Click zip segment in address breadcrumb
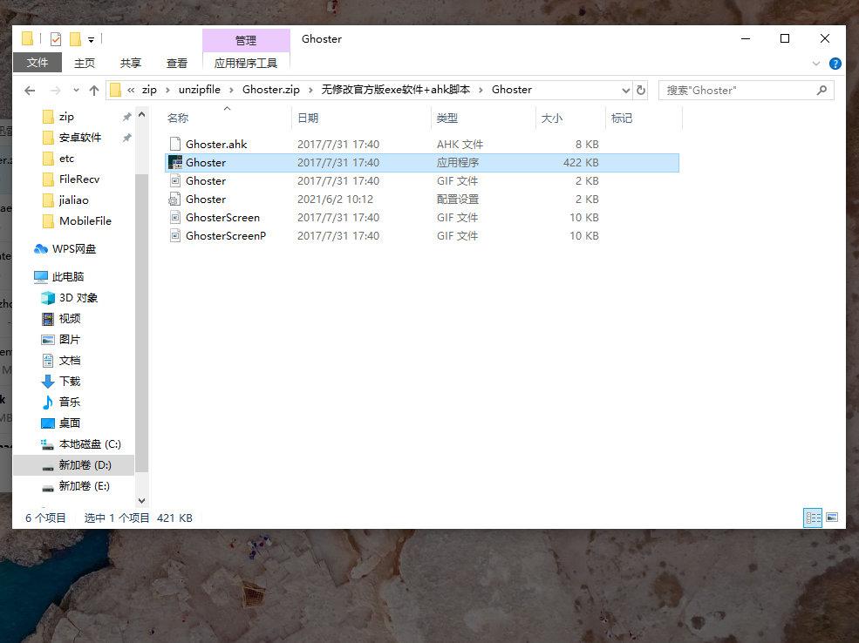The height and width of the screenshot is (643, 859). tap(149, 90)
